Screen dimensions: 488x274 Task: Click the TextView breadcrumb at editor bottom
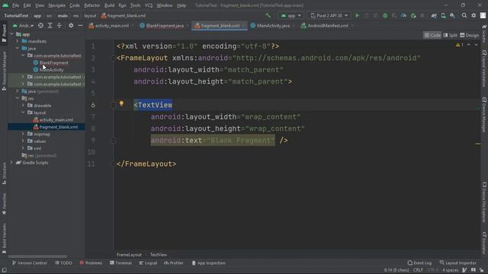pos(158,255)
